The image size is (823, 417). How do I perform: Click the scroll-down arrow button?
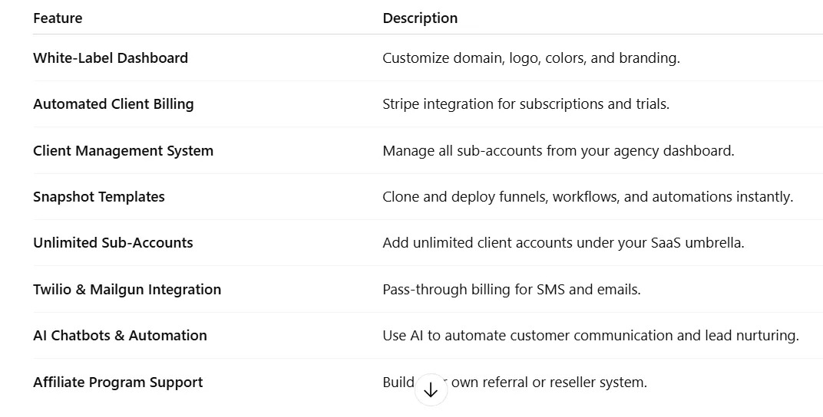tap(431, 390)
